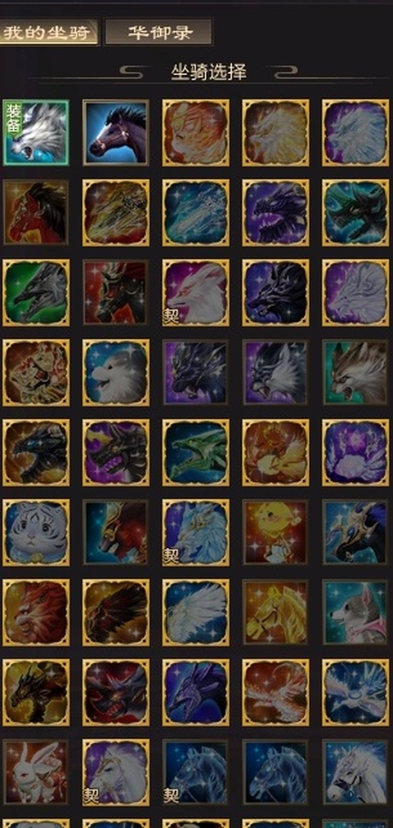Choose the dark brown horse mount

click(116, 132)
